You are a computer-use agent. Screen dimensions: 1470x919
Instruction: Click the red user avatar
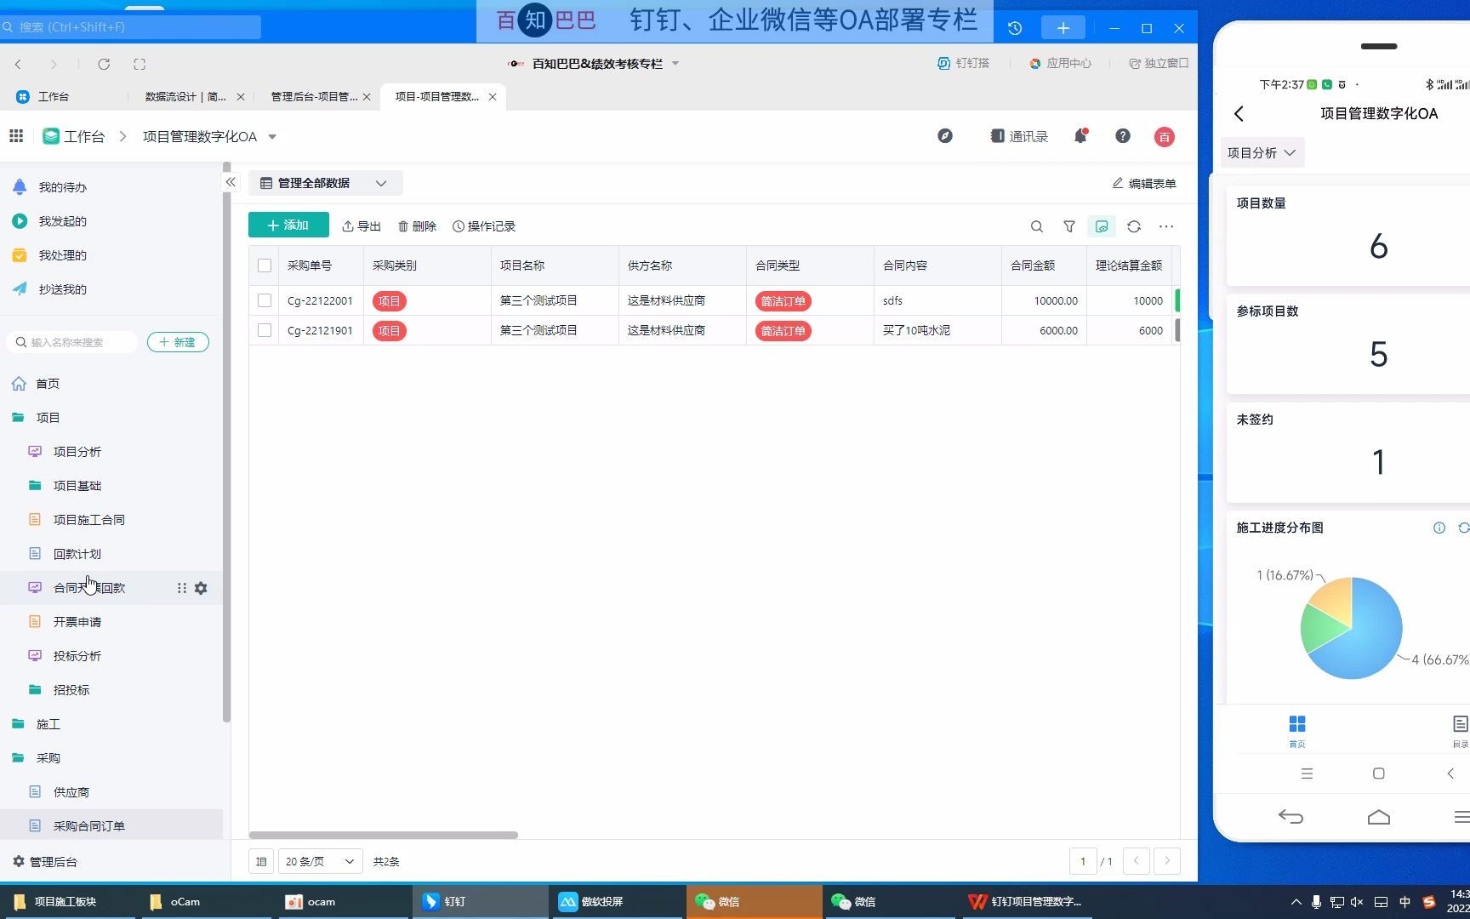tap(1165, 137)
